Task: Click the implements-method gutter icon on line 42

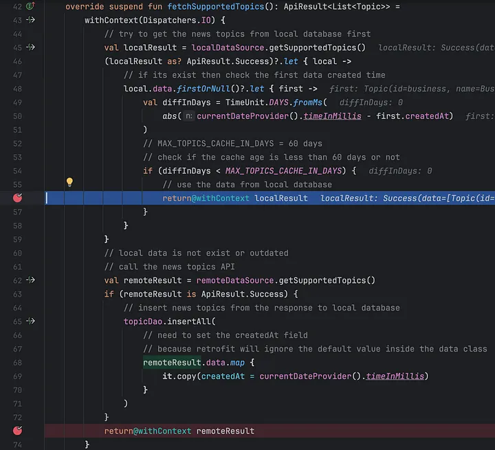Action: point(31,6)
